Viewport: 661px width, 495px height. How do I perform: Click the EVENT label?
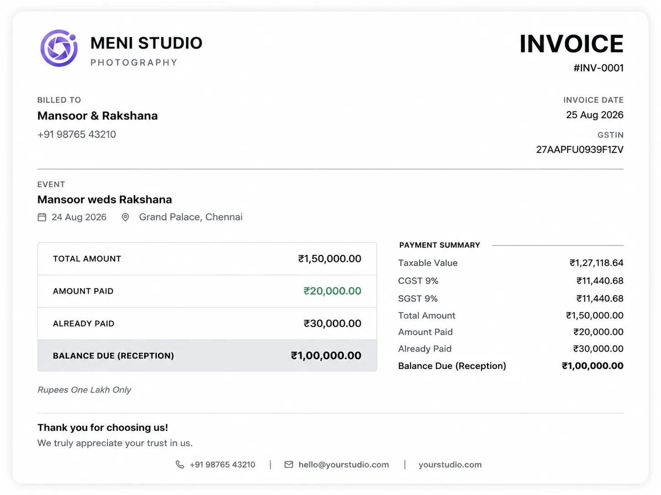(51, 185)
